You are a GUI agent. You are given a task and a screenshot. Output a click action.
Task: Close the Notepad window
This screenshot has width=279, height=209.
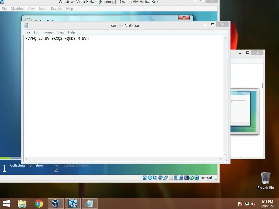click(222, 24)
